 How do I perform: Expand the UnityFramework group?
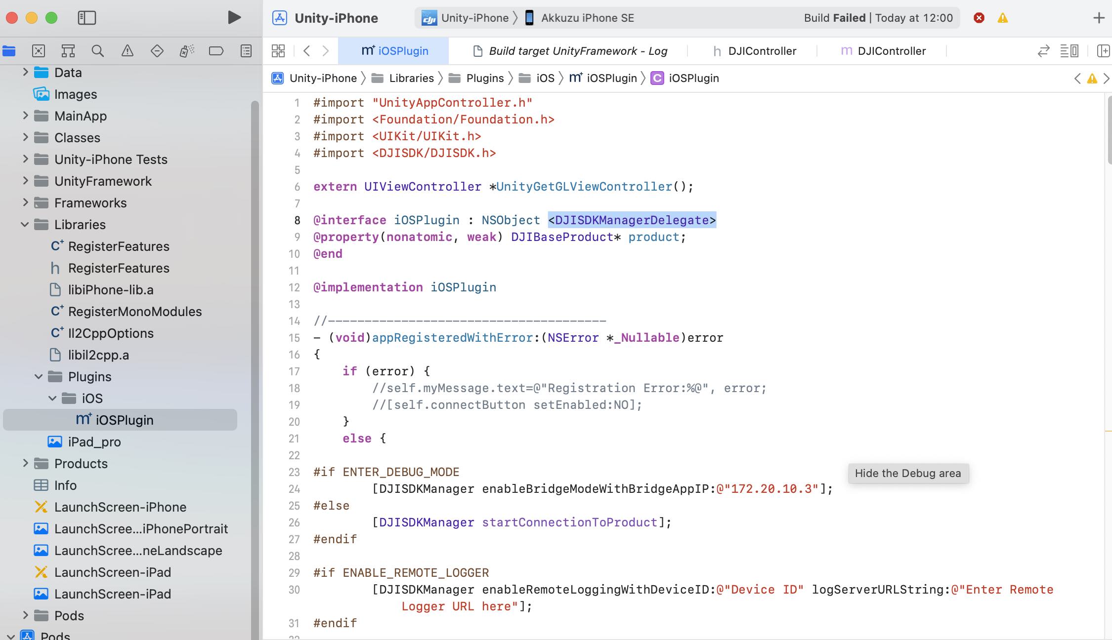(x=25, y=181)
